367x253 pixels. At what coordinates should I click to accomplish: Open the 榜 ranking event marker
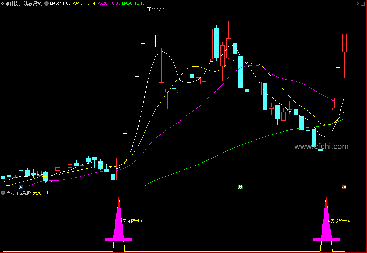click(344, 187)
